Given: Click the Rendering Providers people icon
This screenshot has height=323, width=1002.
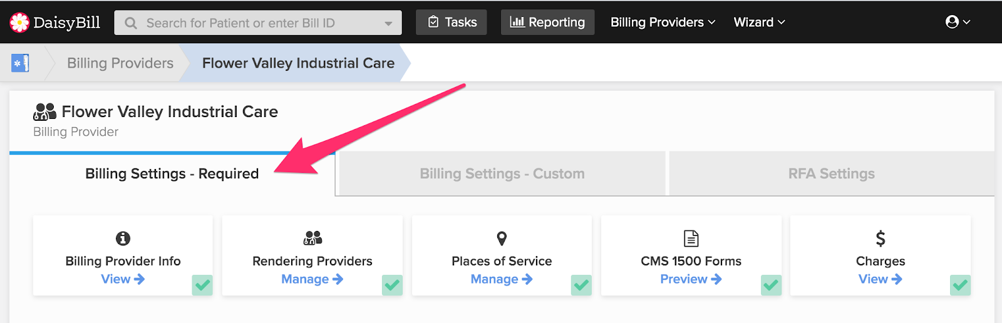Looking at the screenshot, I should pos(312,238).
